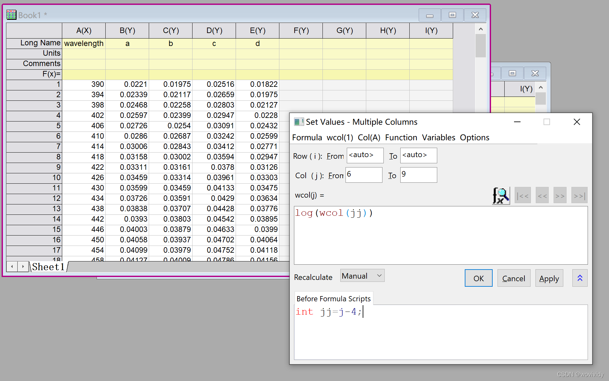This screenshot has height=381, width=609.
Task: Maximize the Book1 workbook window
Action: (452, 15)
